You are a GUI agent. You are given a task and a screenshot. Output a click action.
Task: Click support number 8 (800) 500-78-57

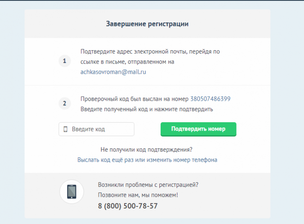[x=128, y=206]
